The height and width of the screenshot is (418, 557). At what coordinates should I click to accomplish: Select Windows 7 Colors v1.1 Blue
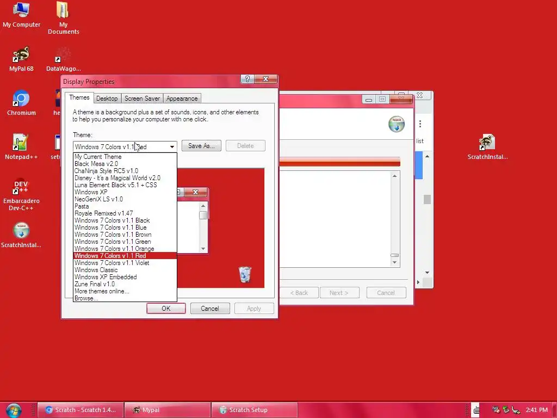[125, 228]
